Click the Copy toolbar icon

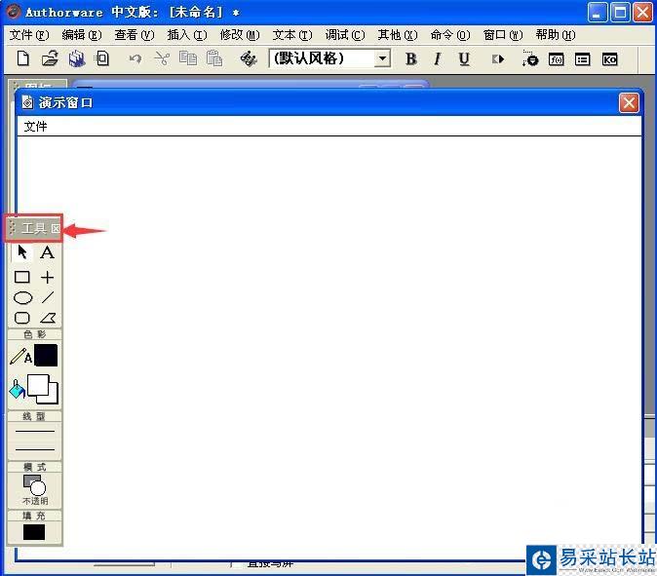click(188, 58)
